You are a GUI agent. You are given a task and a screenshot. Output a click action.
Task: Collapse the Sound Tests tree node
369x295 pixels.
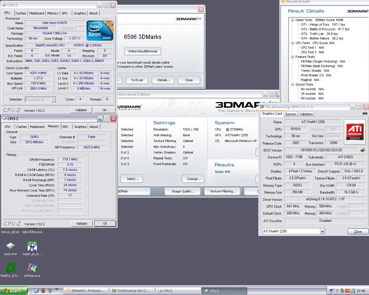[x=292, y=84]
